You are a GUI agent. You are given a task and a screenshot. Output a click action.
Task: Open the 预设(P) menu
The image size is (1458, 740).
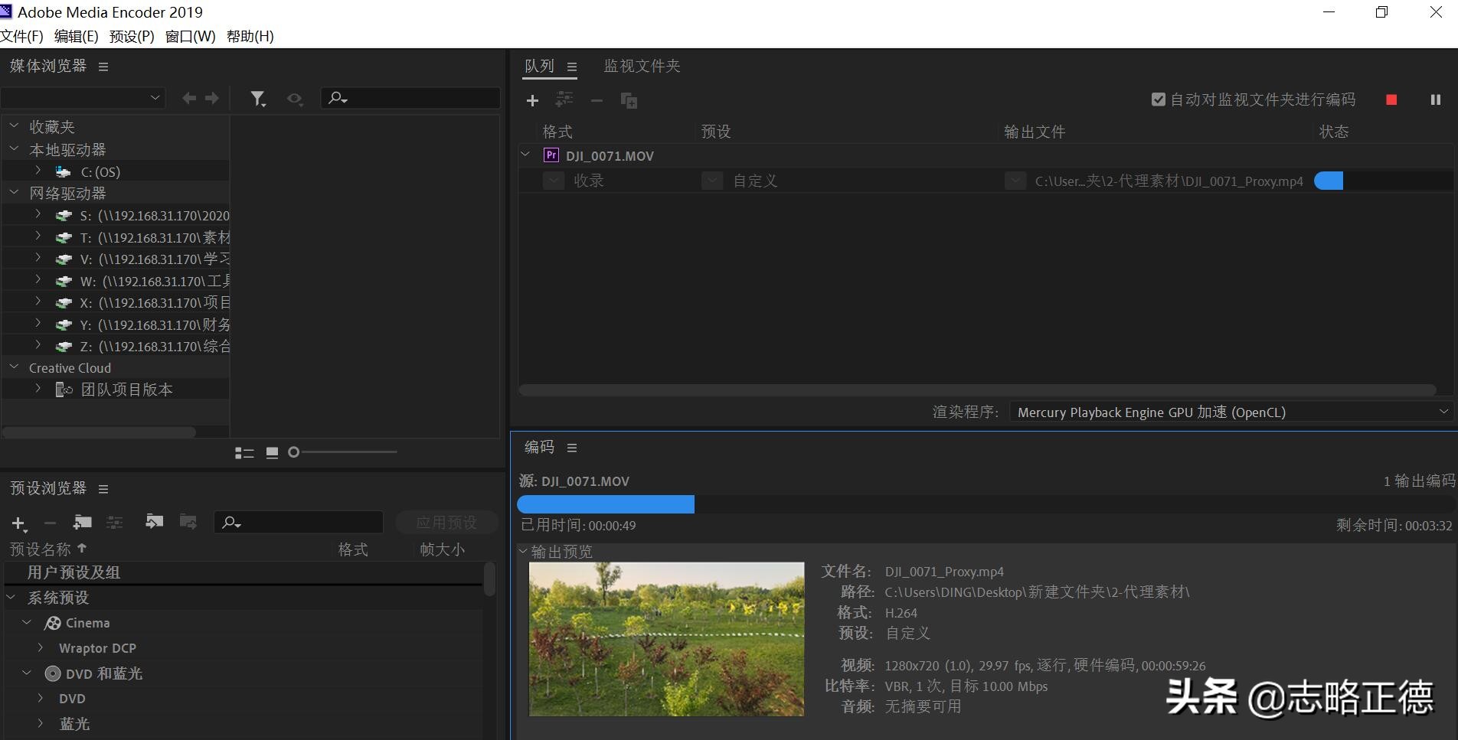132,36
